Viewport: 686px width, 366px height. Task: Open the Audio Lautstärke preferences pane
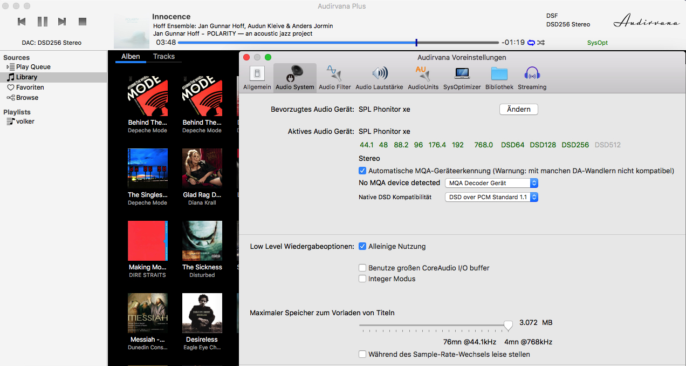pos(379,77)
